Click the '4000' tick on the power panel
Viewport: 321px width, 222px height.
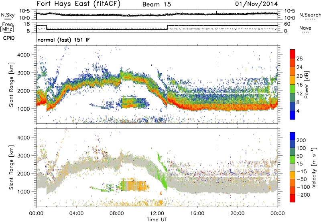pos(23,55)
